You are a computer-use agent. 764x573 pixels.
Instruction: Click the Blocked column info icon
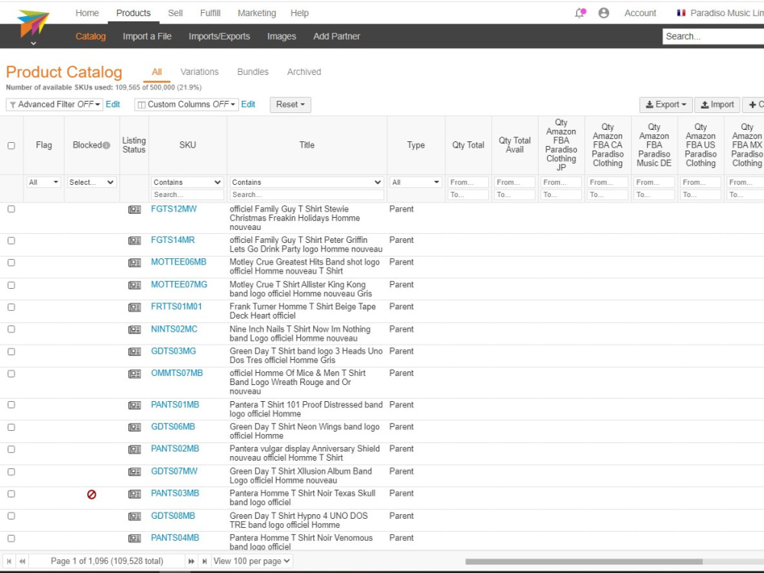click(106, 145)
